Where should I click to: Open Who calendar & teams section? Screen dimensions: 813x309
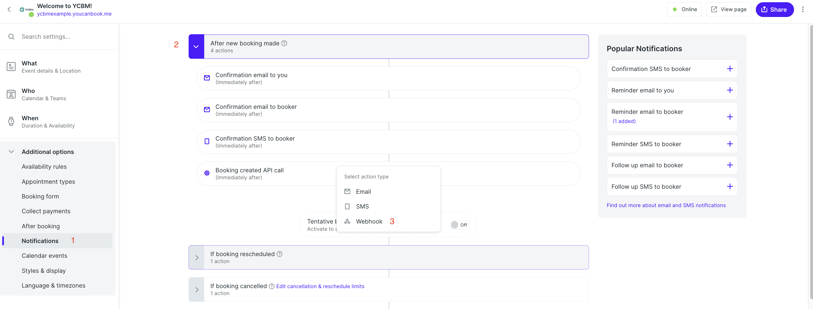click(x=59, y=94)
